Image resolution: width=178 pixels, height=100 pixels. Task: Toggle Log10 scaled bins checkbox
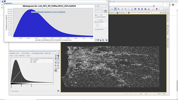[x=95, y=17]
